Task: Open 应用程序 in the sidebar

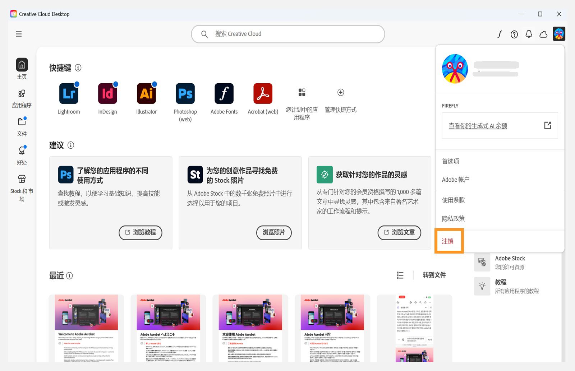Action: coord(22,99)
